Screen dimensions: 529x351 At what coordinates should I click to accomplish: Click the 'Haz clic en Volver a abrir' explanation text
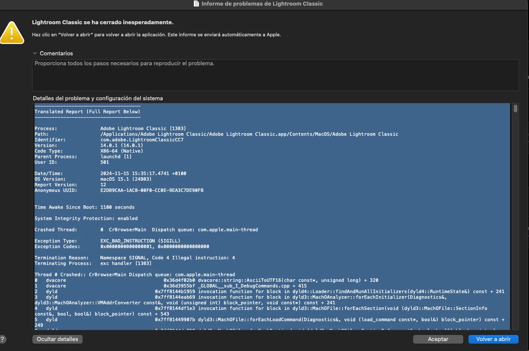click(x=157, y=35)
